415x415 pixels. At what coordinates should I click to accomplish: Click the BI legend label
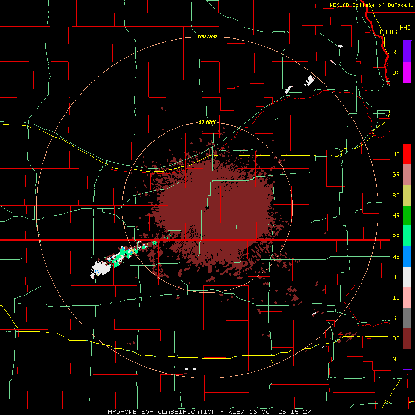(x=396, y=338)
